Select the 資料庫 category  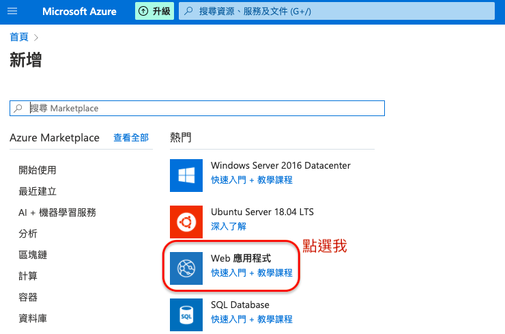33,318
